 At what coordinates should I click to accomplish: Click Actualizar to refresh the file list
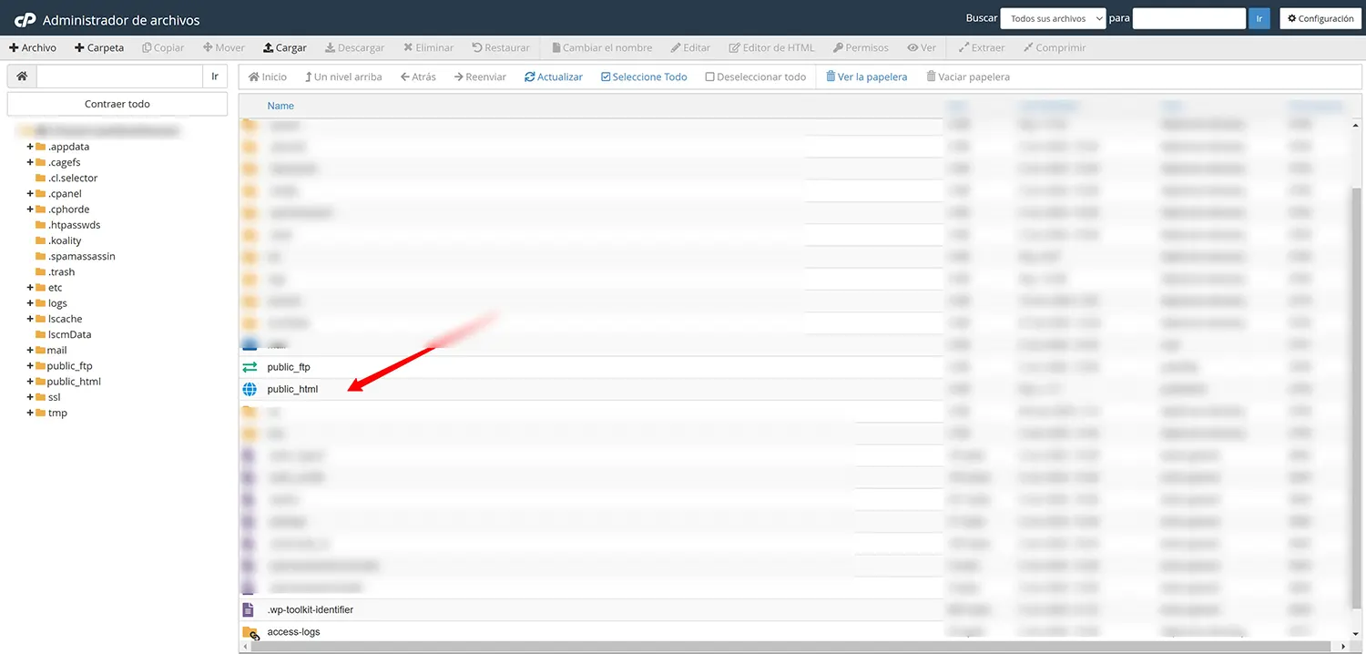coord(553,77)
